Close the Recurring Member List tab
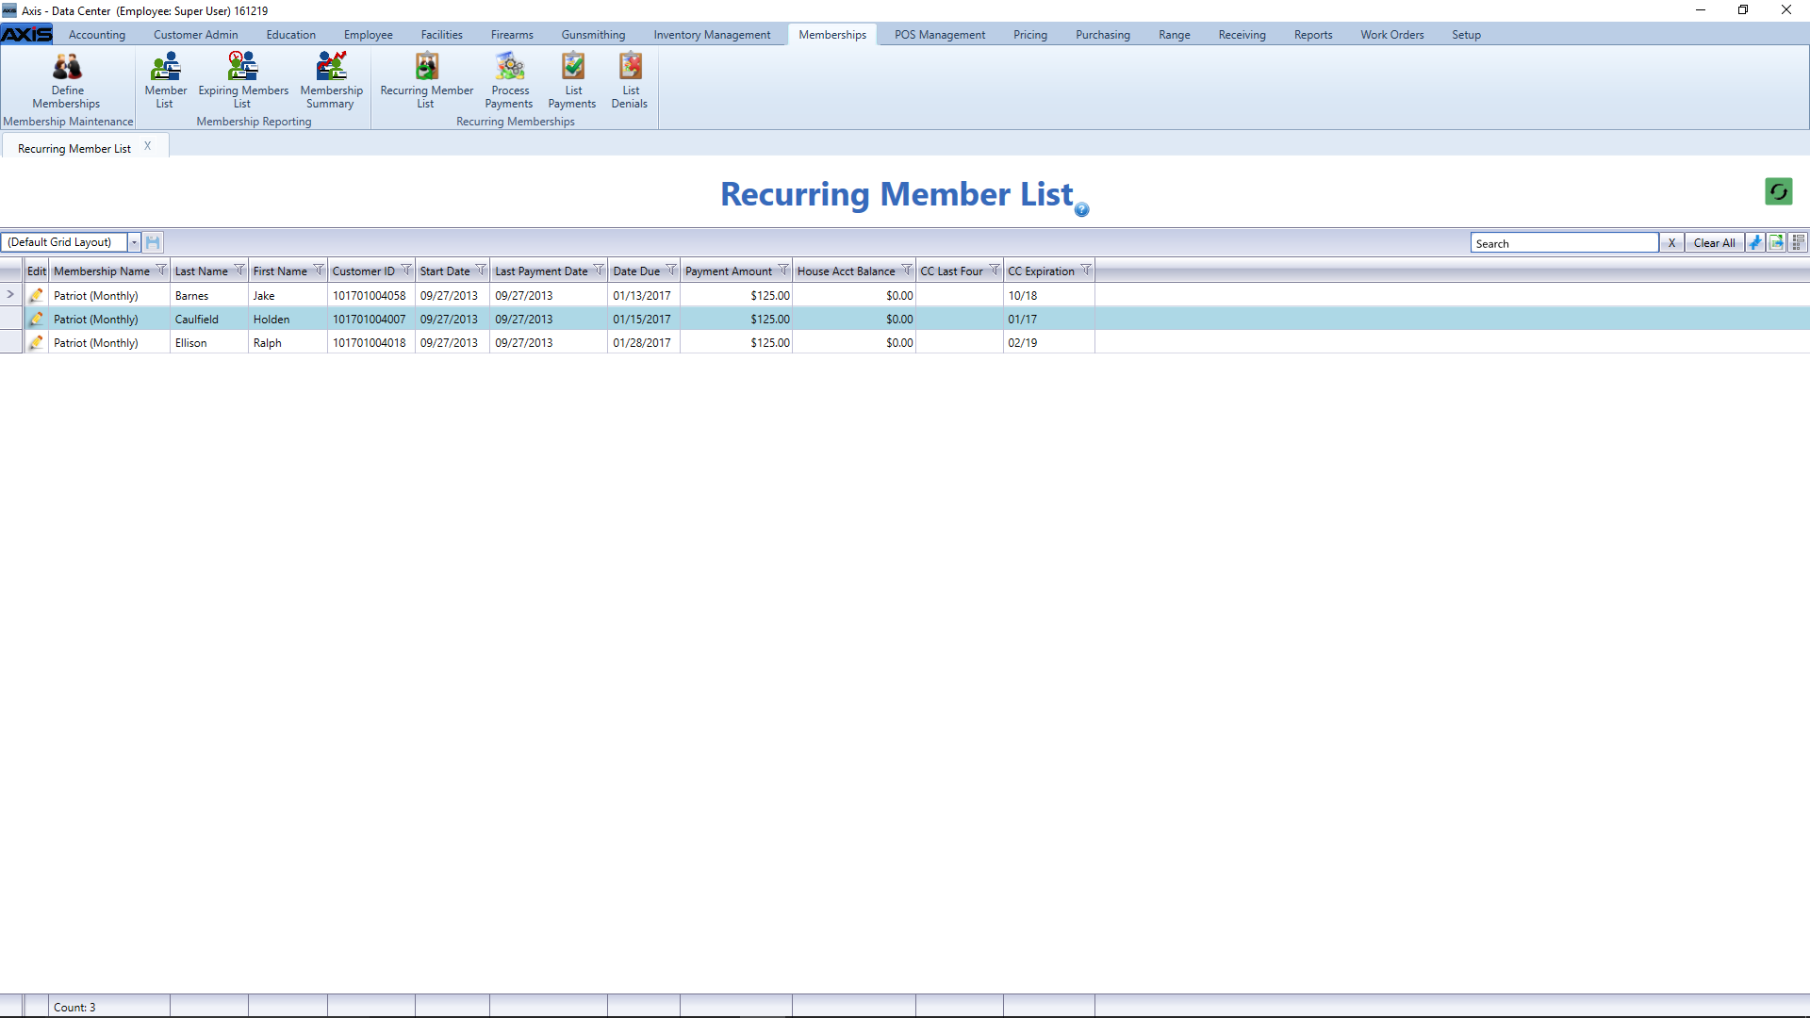The height and width of the screenshot is (1018, 1810). [x=147, y=146]
